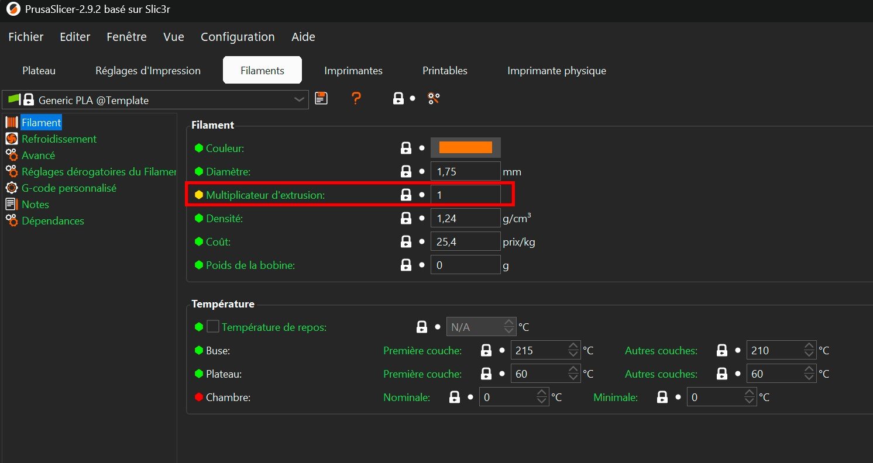This screenshot has height=463, width=873.
Task: Click the Plateau Autres couches lock icon
Action: tap(723, 374)
